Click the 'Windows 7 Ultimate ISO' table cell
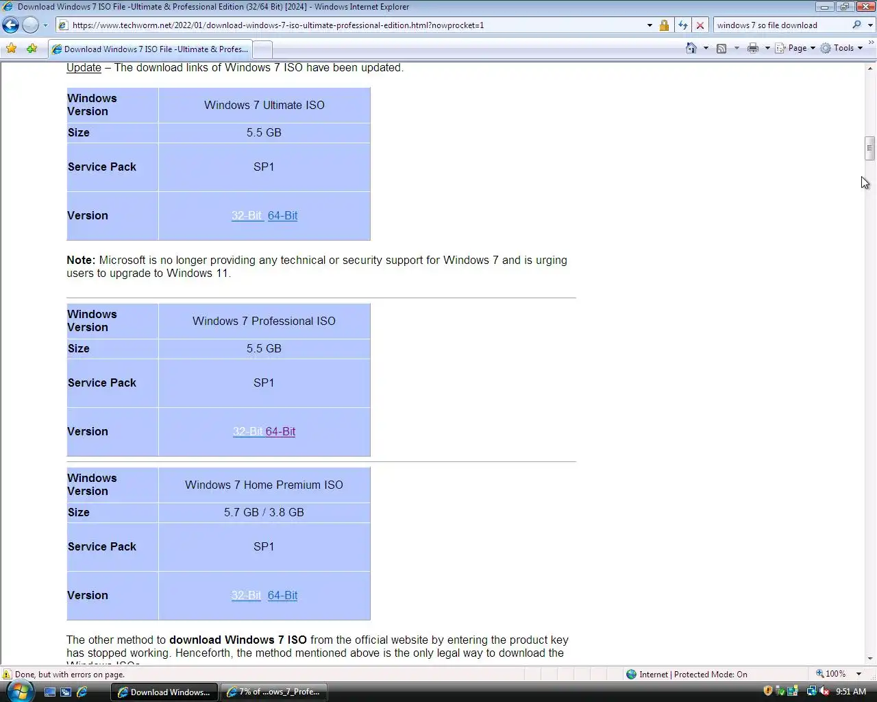 [x=264, y=105]
